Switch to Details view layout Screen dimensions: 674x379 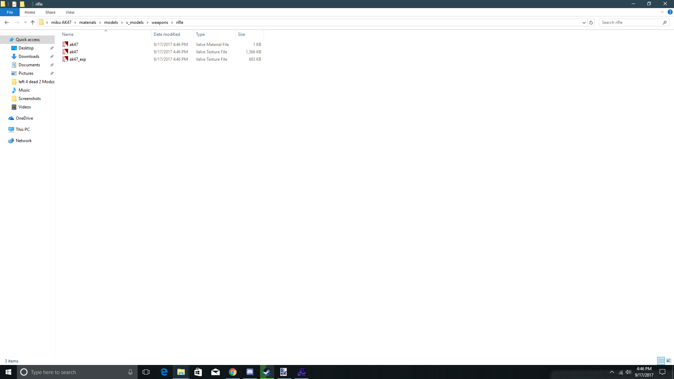[661, 361]
